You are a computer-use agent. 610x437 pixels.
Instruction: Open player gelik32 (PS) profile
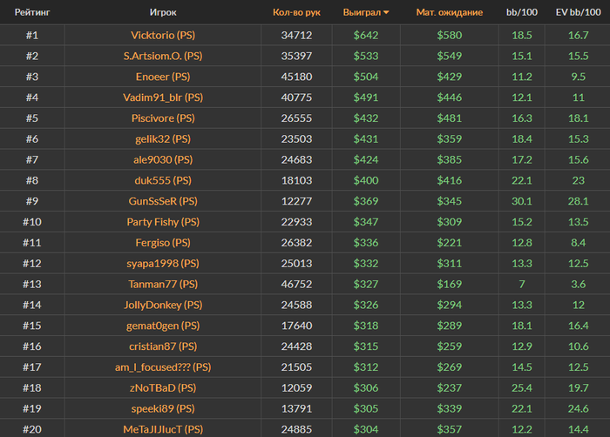(x=163, y=138)
